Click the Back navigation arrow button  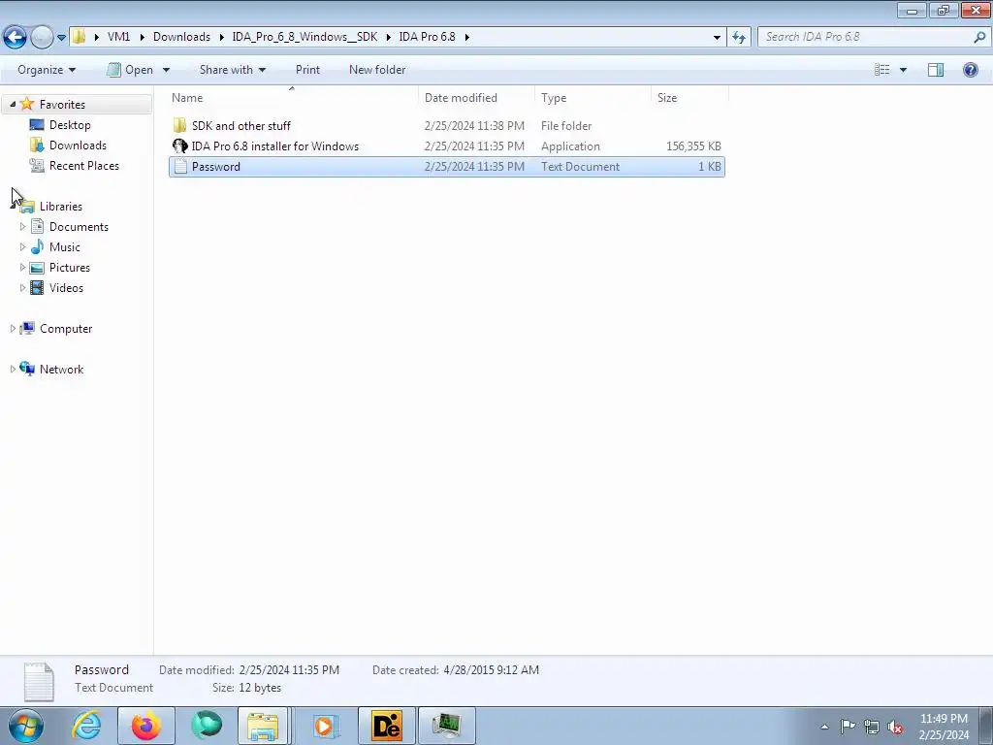pyautogui.click(x=16, y=37)
